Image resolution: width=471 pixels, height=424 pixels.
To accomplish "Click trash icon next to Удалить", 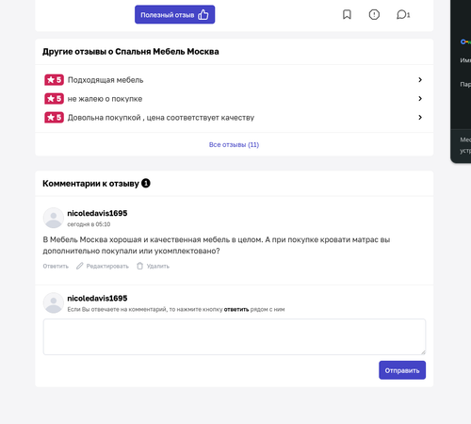I will pos(139,266).
